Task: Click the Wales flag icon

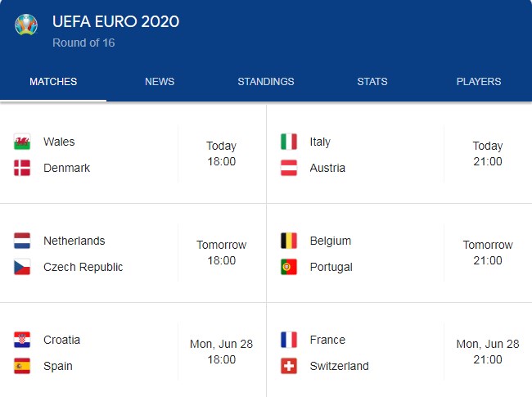Action: [x=22, y=142]
